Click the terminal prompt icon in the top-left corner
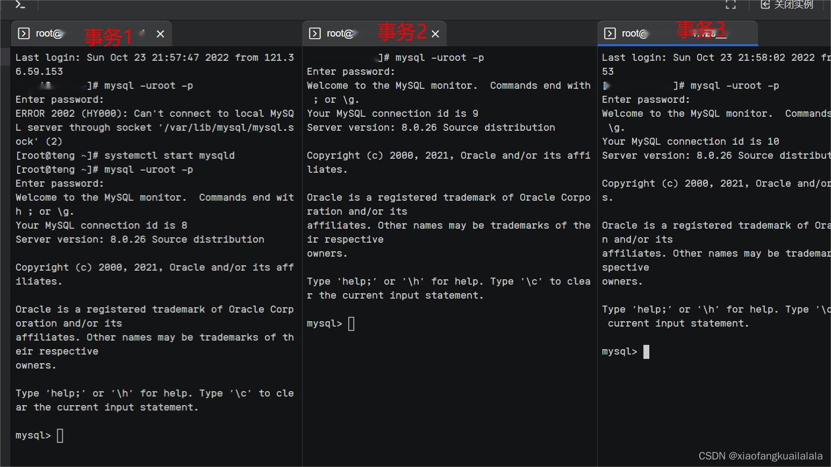 (x=20, y=4)
